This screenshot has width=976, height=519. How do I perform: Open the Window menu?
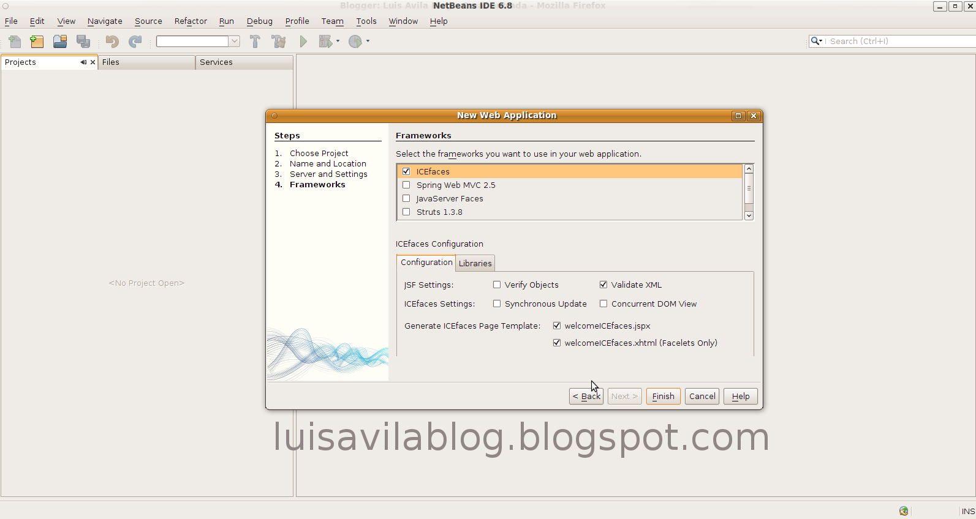coord(403,21)
